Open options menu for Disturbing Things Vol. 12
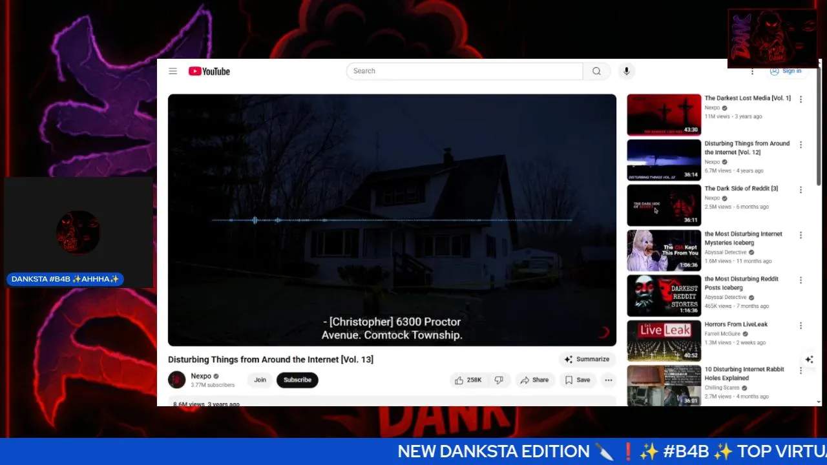The height and width of the screenshot is (465, 827). [x=801, y=145]
